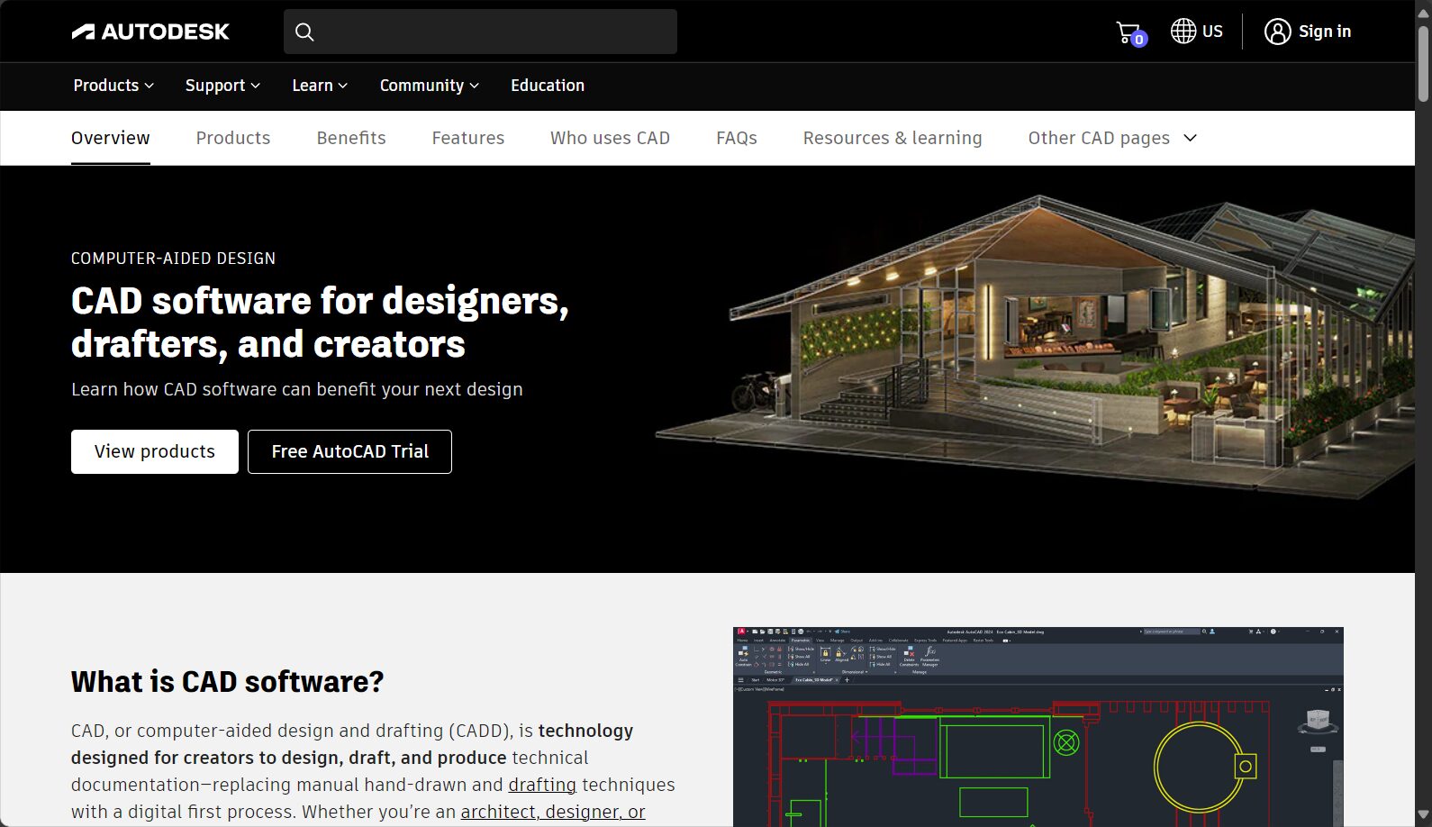Expand the Products menu

(113, 86)
